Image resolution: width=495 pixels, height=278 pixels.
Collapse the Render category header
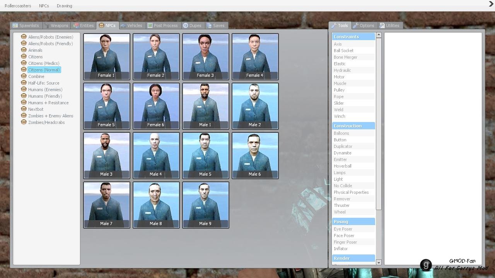point(353,258)
